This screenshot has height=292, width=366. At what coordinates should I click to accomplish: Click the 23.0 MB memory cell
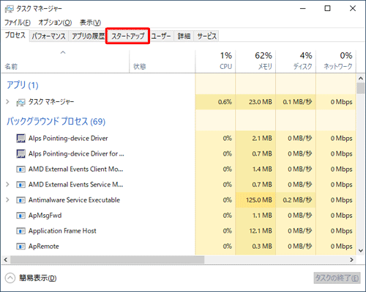255,102
